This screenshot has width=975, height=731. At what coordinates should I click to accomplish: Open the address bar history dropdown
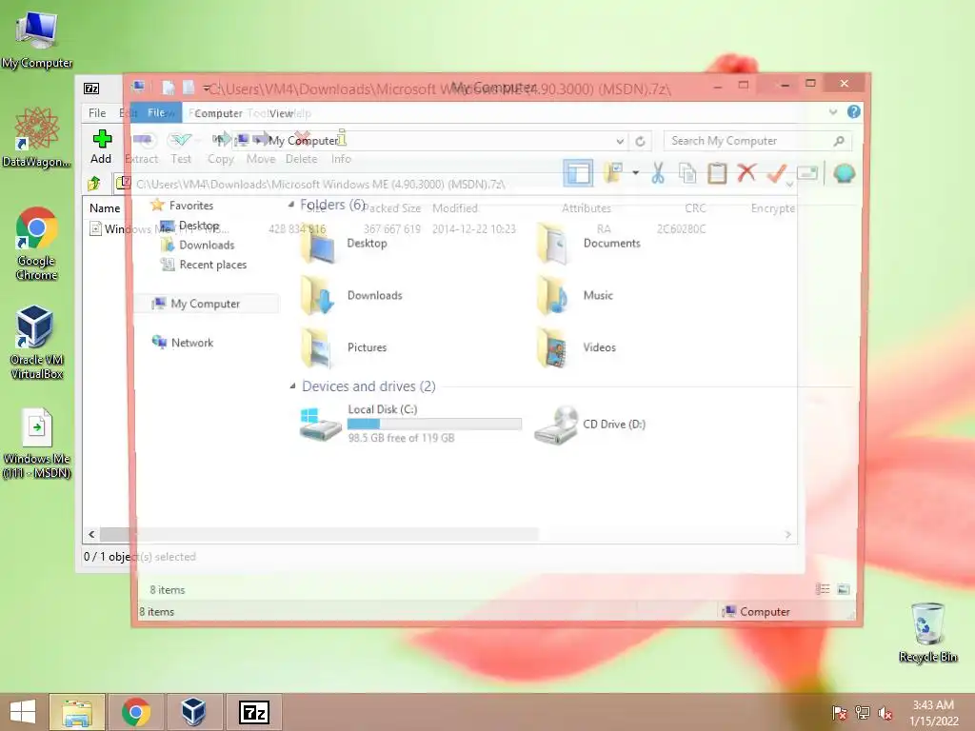click(620, 141)
